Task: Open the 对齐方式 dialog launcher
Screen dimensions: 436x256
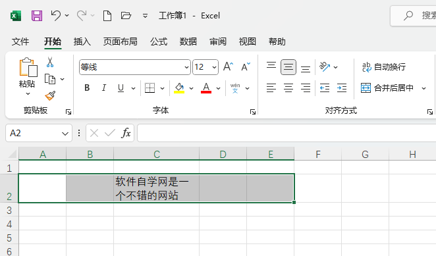Action: point(430,112)
